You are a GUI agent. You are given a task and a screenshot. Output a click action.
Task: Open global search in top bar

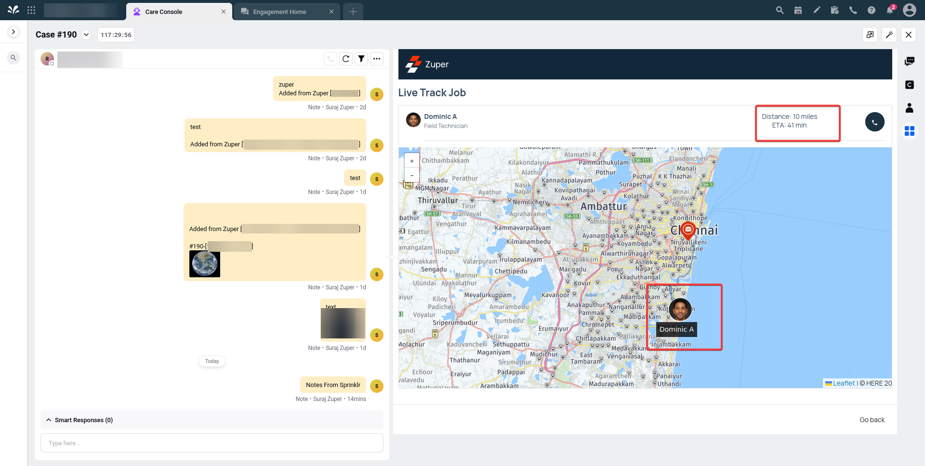(x=780, y=10)
